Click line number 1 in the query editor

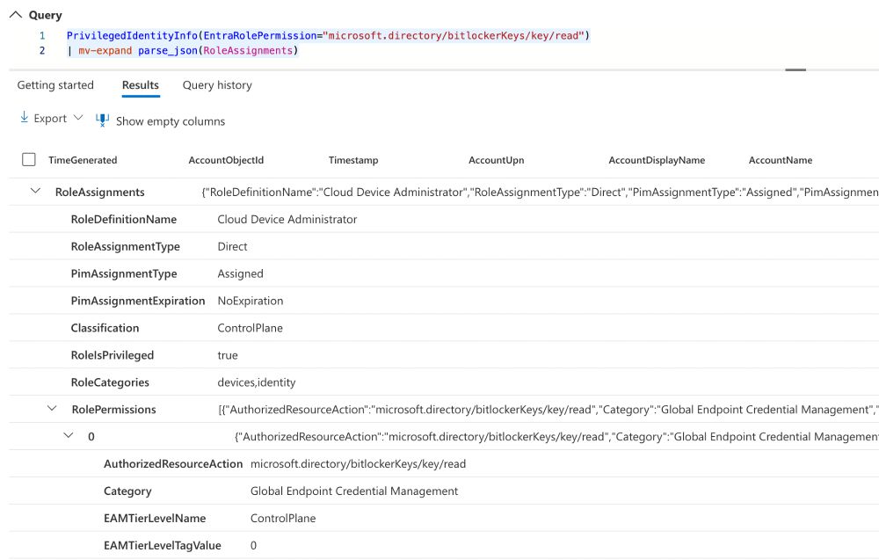(42, 36)
